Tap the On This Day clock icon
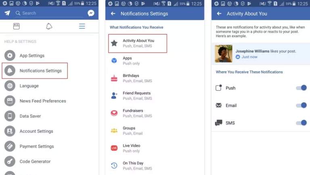This screenshot has width=310, height=175. (x=114, y=165)
